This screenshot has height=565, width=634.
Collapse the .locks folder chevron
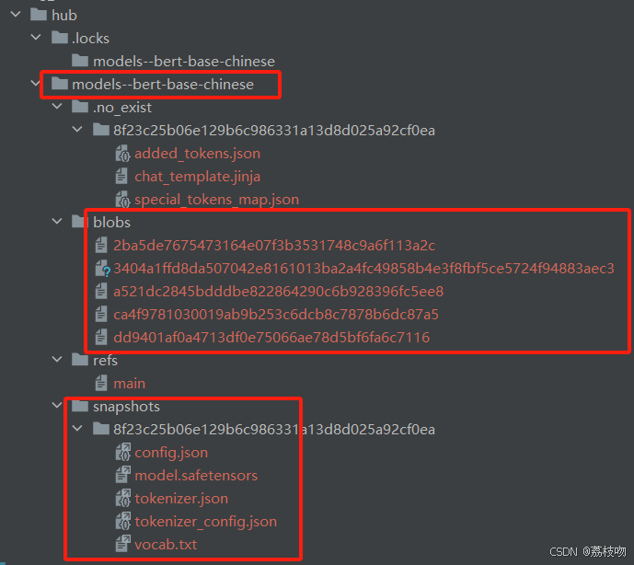pos(36,38)
